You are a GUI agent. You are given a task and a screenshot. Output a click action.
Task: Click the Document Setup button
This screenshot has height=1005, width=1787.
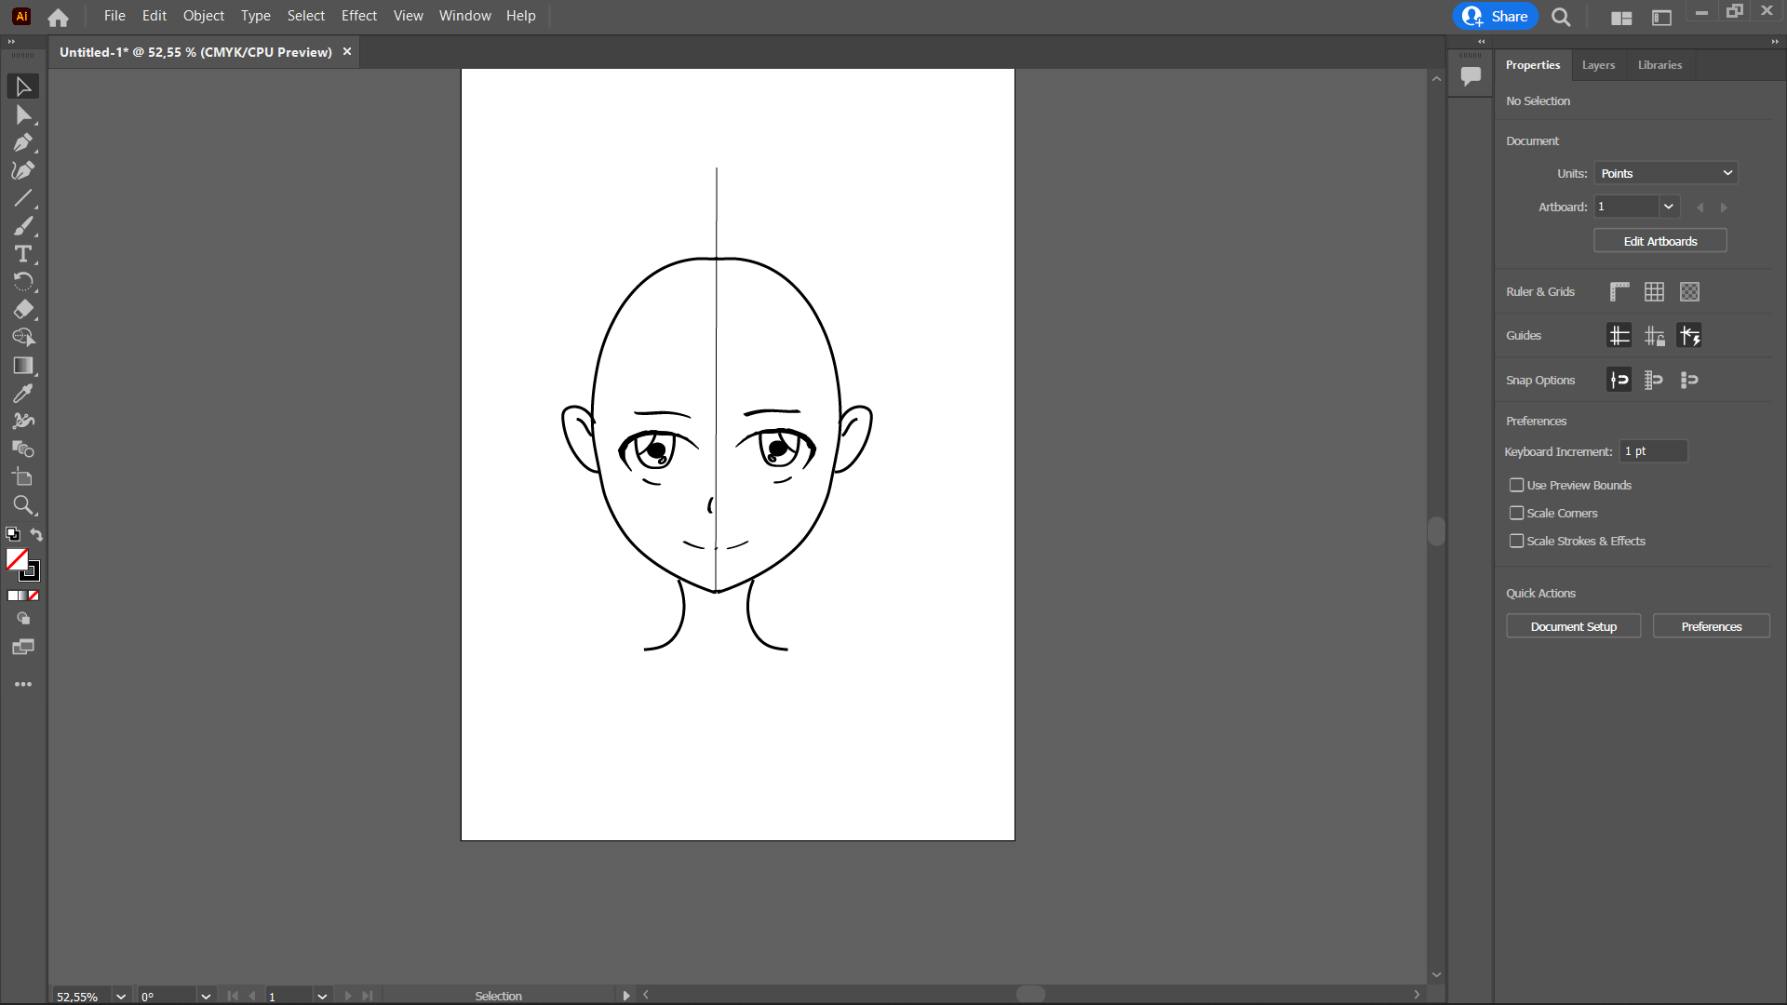point(1573,626)
